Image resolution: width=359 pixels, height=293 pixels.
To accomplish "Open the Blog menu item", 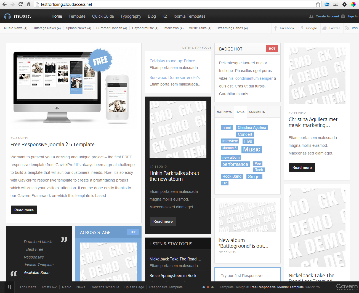I will click(152, 16).
